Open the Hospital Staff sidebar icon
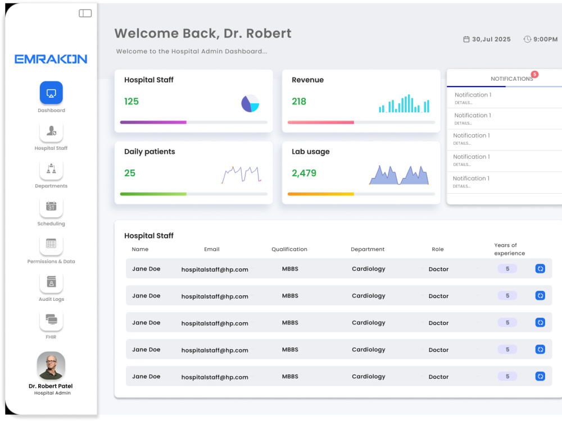The image size is (562, 421). [x=51, y=131]
